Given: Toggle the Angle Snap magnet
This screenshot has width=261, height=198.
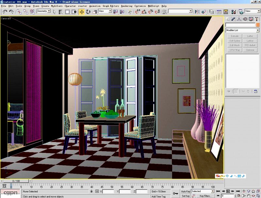Looking at the screenshot, I should [144, 12].
